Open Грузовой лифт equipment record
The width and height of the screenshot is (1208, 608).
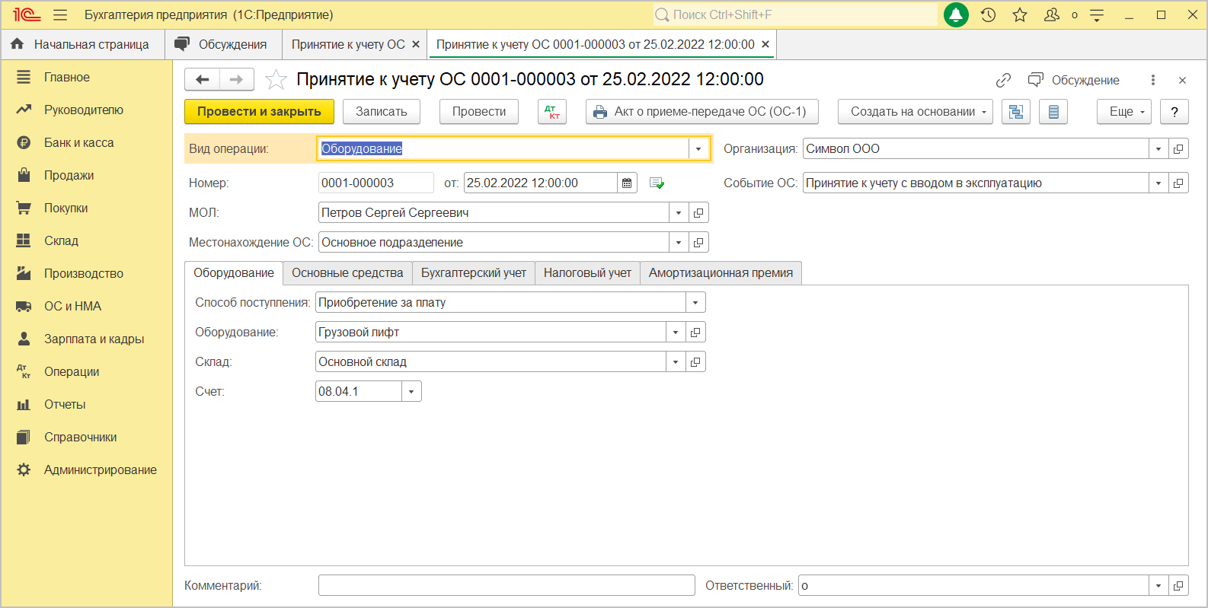695,332
